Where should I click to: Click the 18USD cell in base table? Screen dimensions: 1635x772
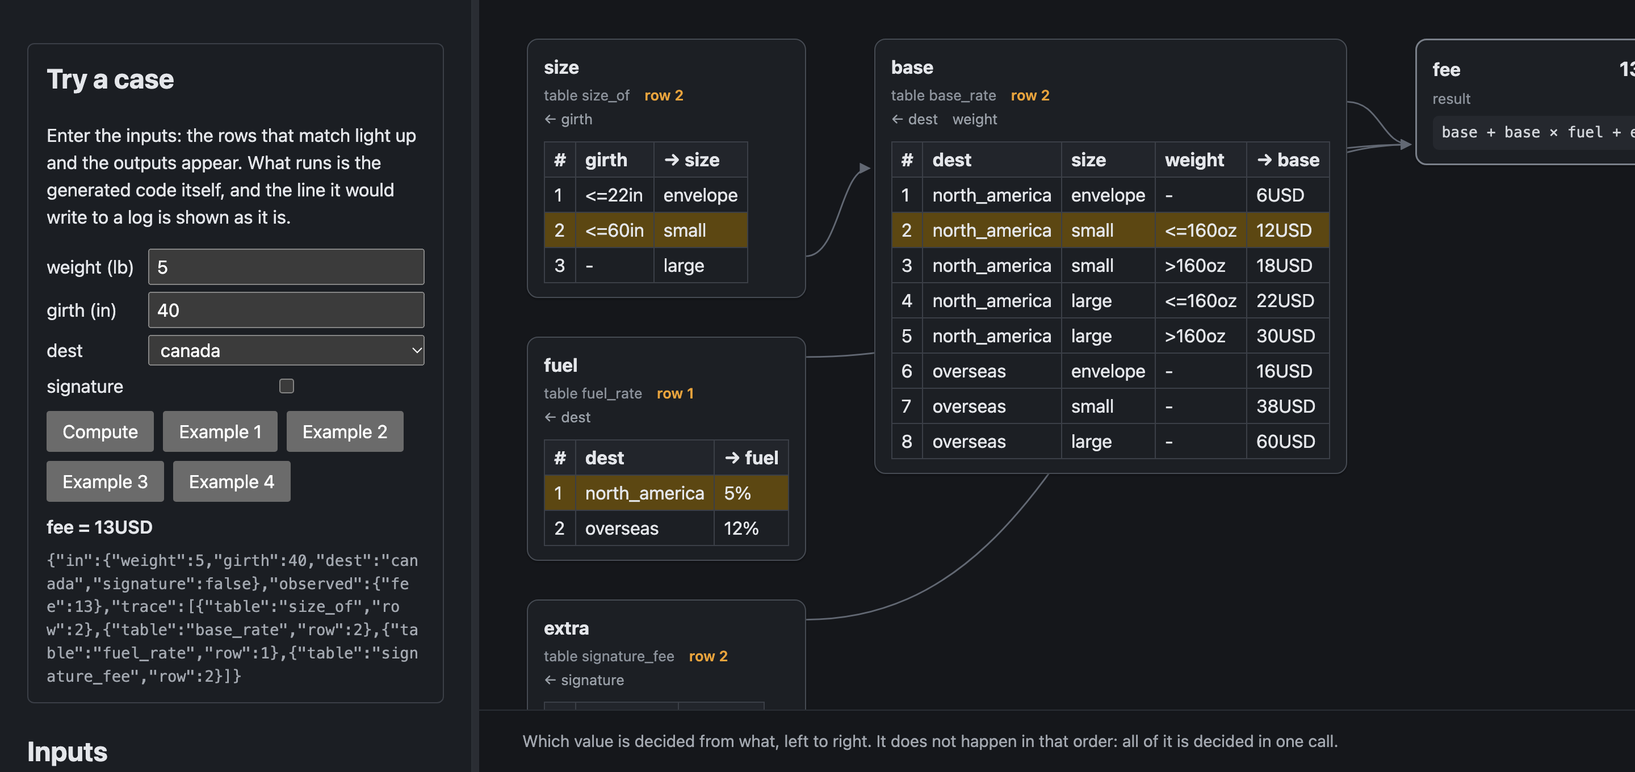[x=1288, y=266]
